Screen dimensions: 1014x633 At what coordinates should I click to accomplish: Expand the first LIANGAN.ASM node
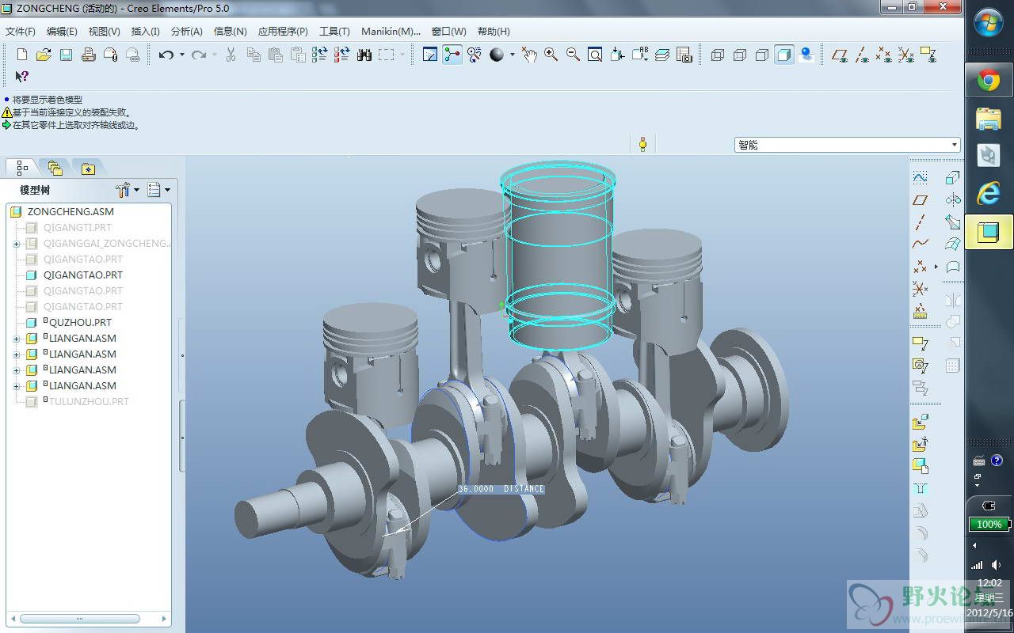[x=16, y=339]
